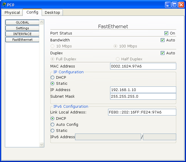The image size is (186, 162).
Task: Click the IP Address input field
Action: (x=143, y=90)
